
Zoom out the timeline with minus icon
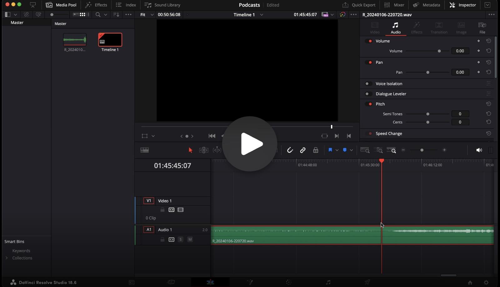(x=403, y=150)
